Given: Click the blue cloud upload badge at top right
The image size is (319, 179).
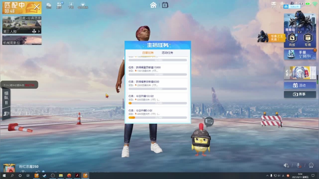Looking at the screenshot, I should point(292,7).
